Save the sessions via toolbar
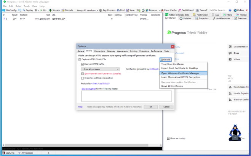 pos(130,10)
